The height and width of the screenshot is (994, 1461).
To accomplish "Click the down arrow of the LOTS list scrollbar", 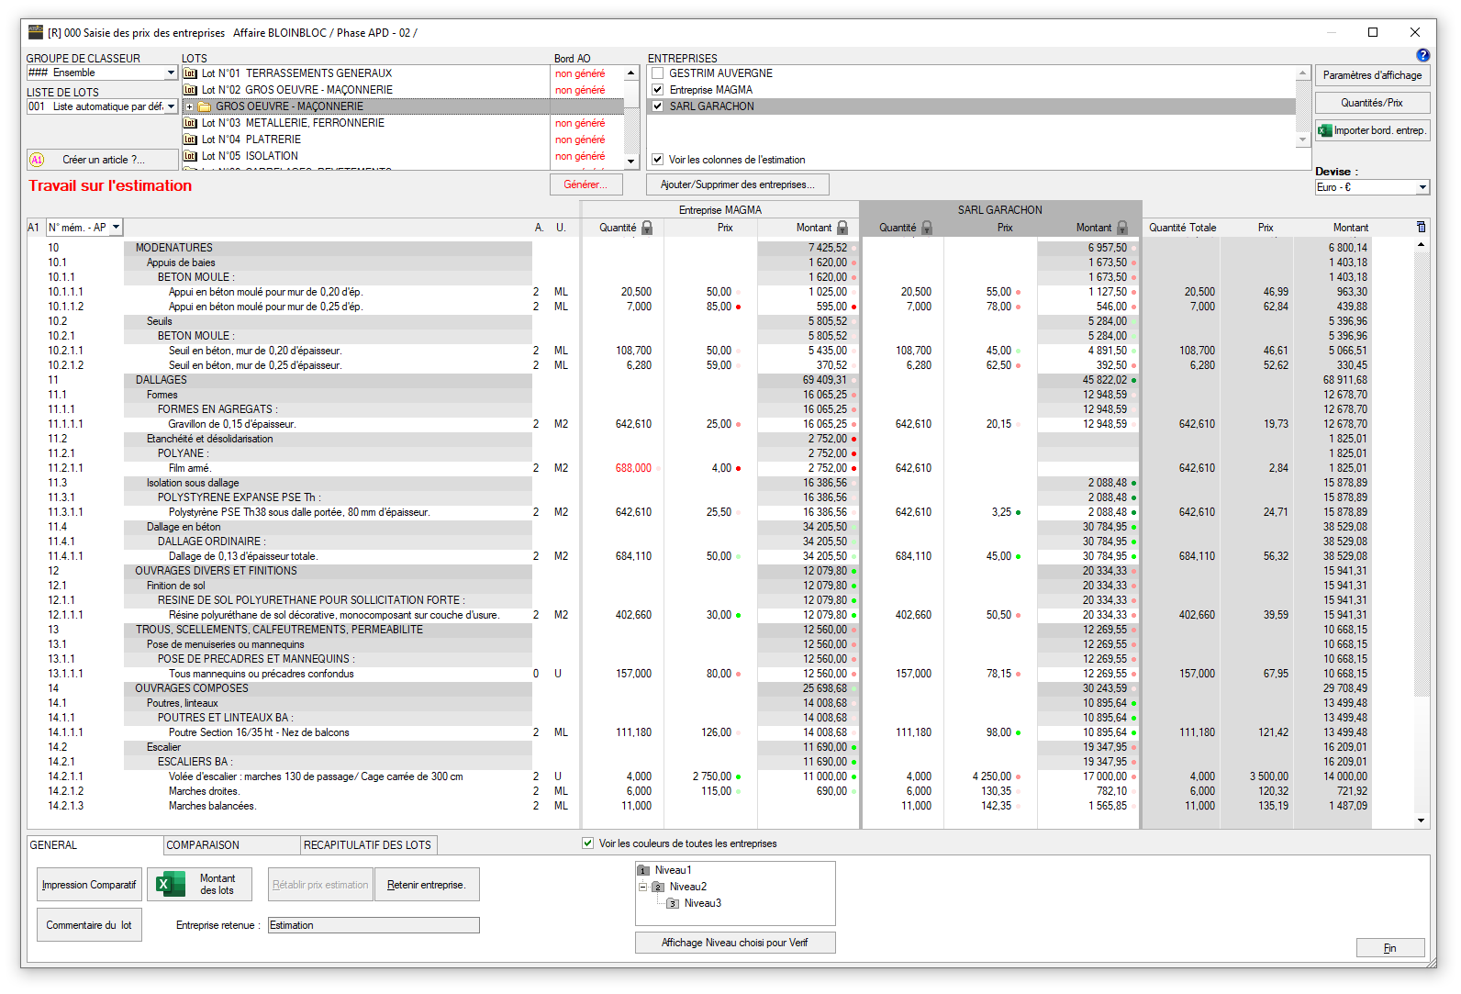I will (x=631, y=162).
